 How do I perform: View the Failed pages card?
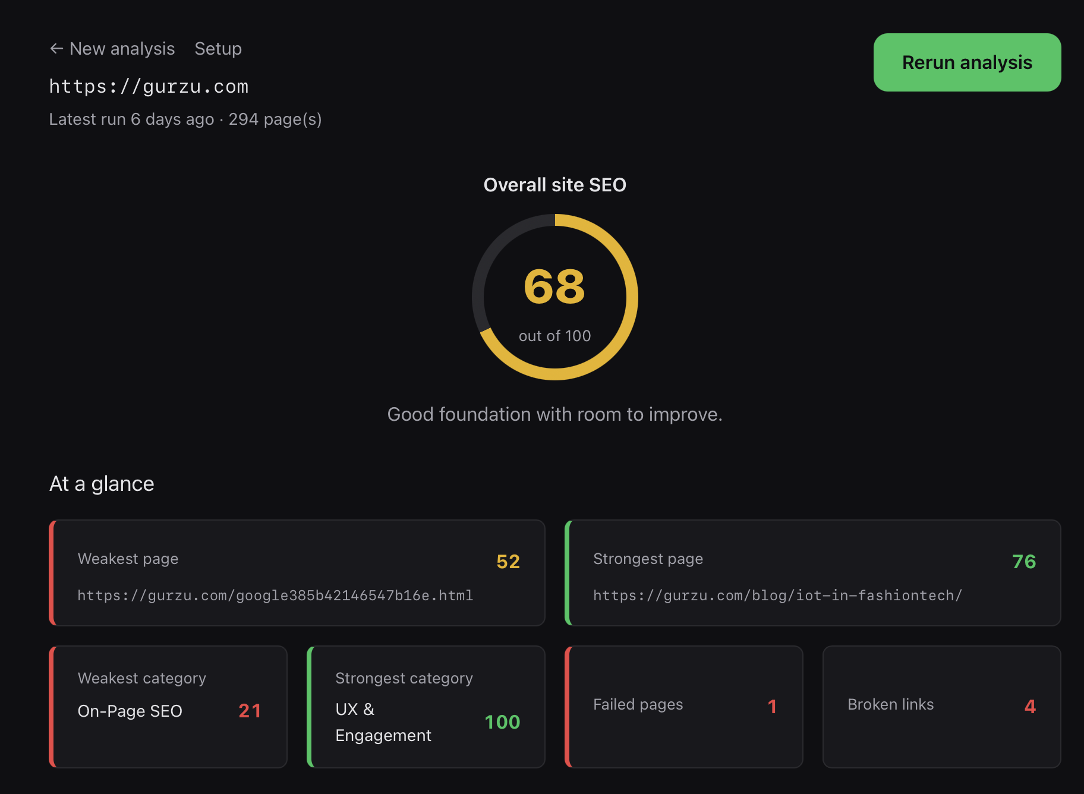pos(683,707)
